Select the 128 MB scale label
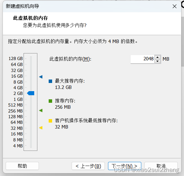Viewport: 184px width, 176px height. coord(15,117)
